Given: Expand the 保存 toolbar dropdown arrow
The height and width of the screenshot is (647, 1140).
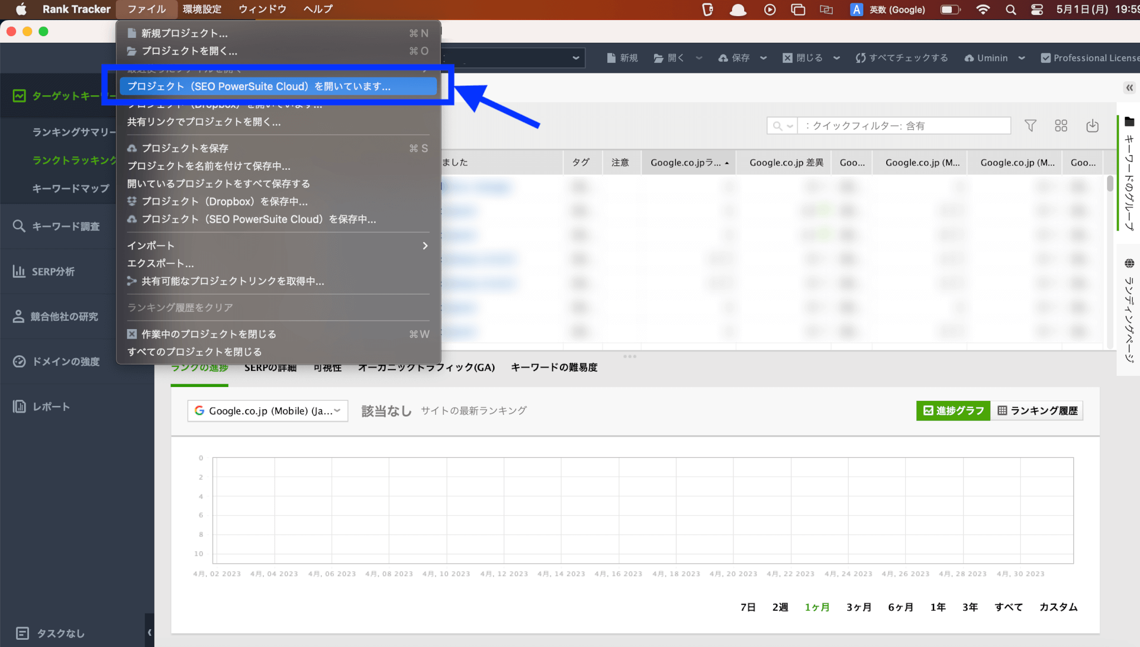Looking at the screenshot, I should [764, 58].
